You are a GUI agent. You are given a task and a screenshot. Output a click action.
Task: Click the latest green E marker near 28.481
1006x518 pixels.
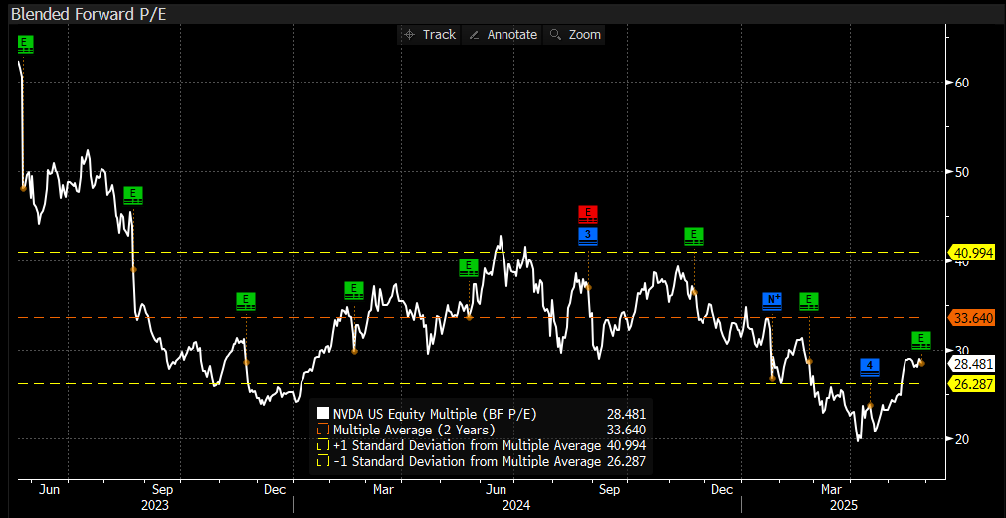click(x=921, y=340)
